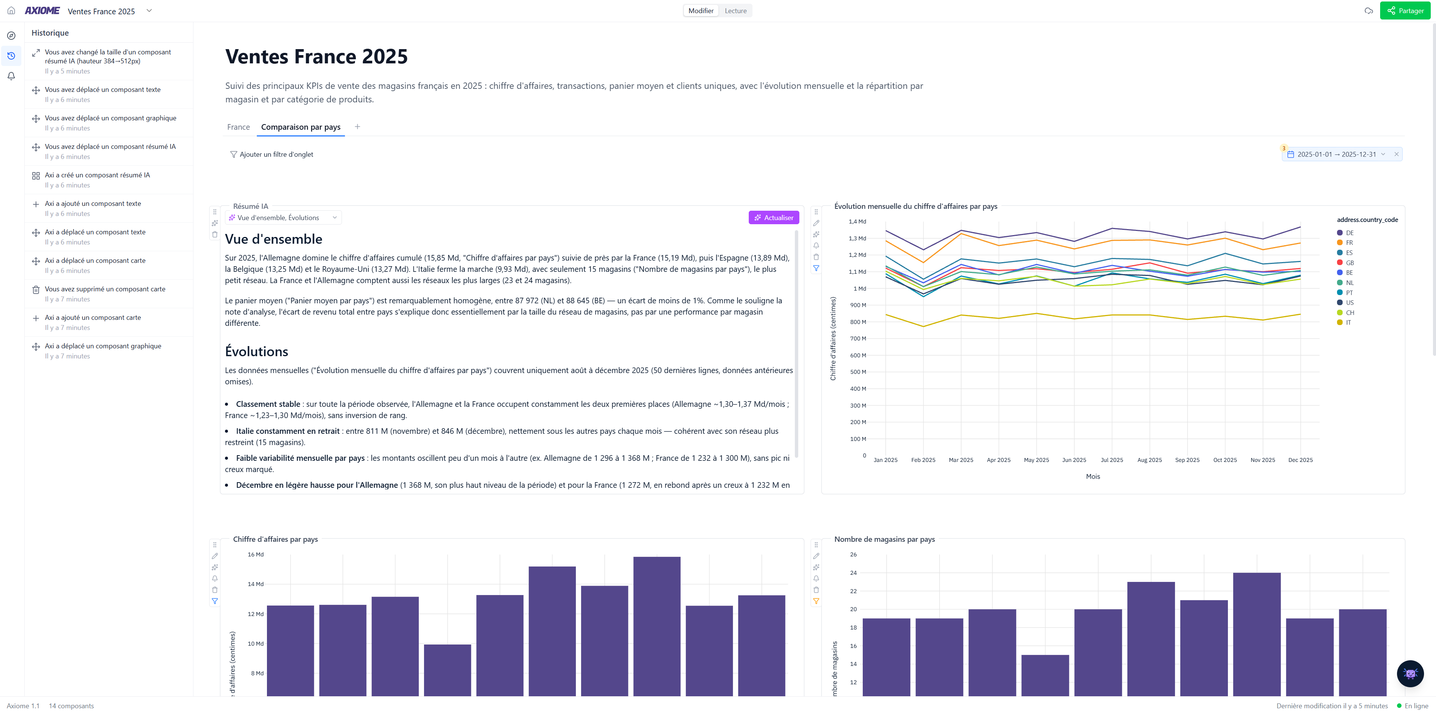Open the notifications bell in the sidebar
The width and height of the screenshot is (1436, 712).
coord(11,76)
